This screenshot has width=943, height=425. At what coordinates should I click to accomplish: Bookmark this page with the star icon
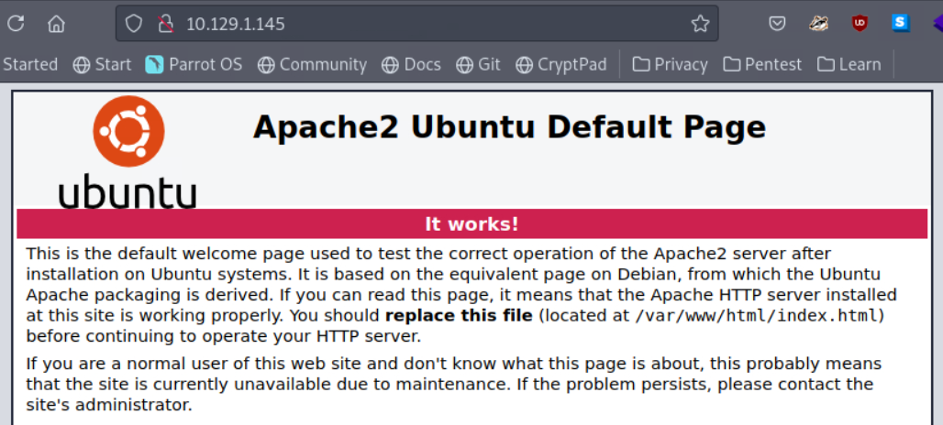(x=700, y=24)
